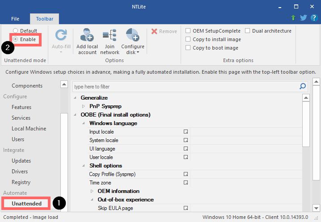Screen dimensions: 321x222
Task: Open the Help question mark icon
Action: click(314, 18)
